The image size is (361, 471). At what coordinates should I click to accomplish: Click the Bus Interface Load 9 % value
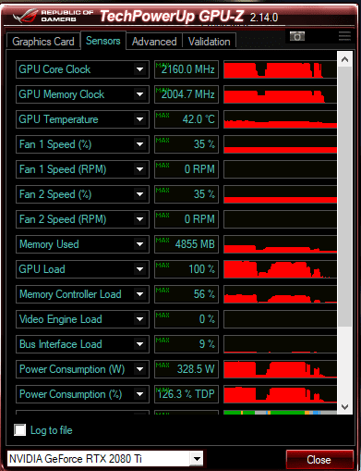point(187,344)
